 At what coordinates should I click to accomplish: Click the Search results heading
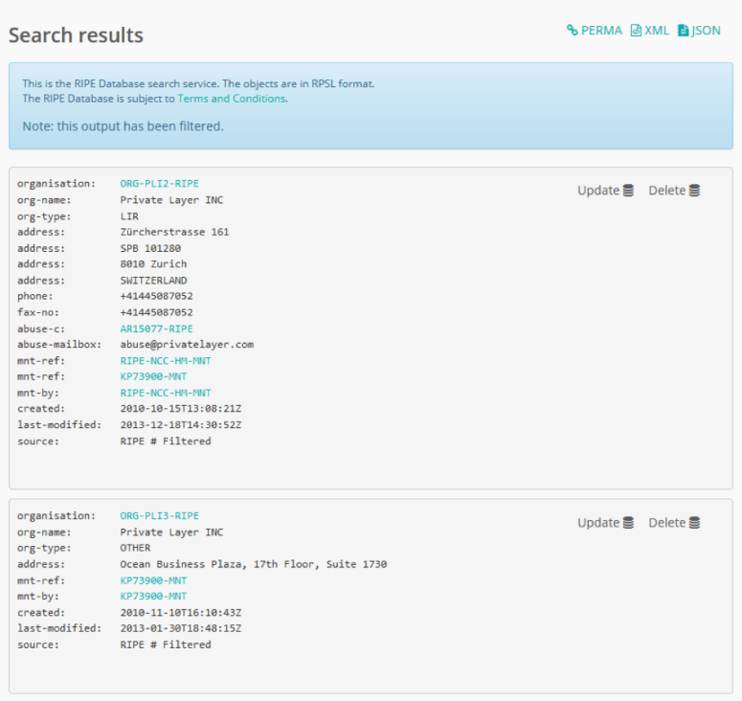point(76,35)
